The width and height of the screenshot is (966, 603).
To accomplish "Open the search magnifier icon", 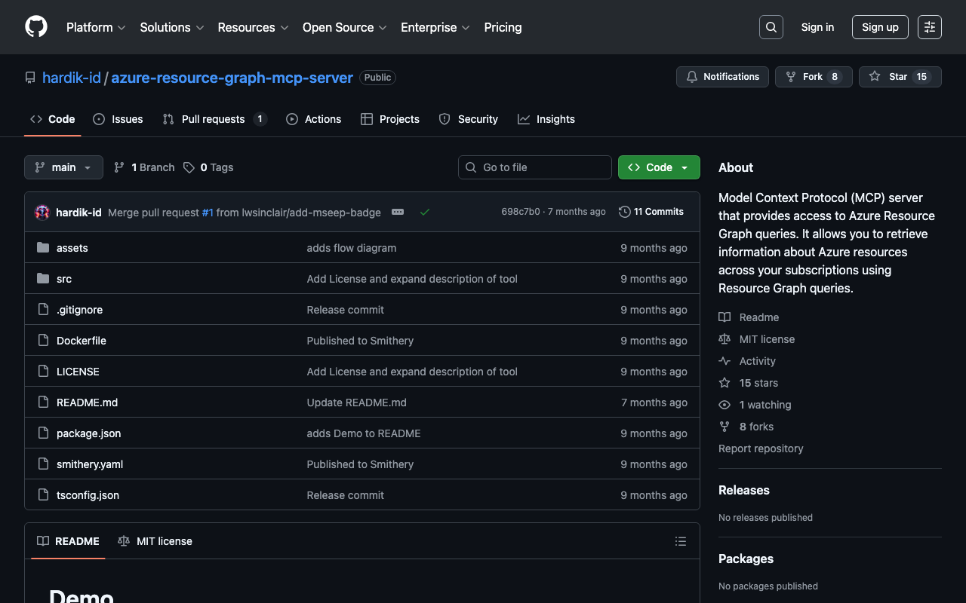I will [771, 27].
